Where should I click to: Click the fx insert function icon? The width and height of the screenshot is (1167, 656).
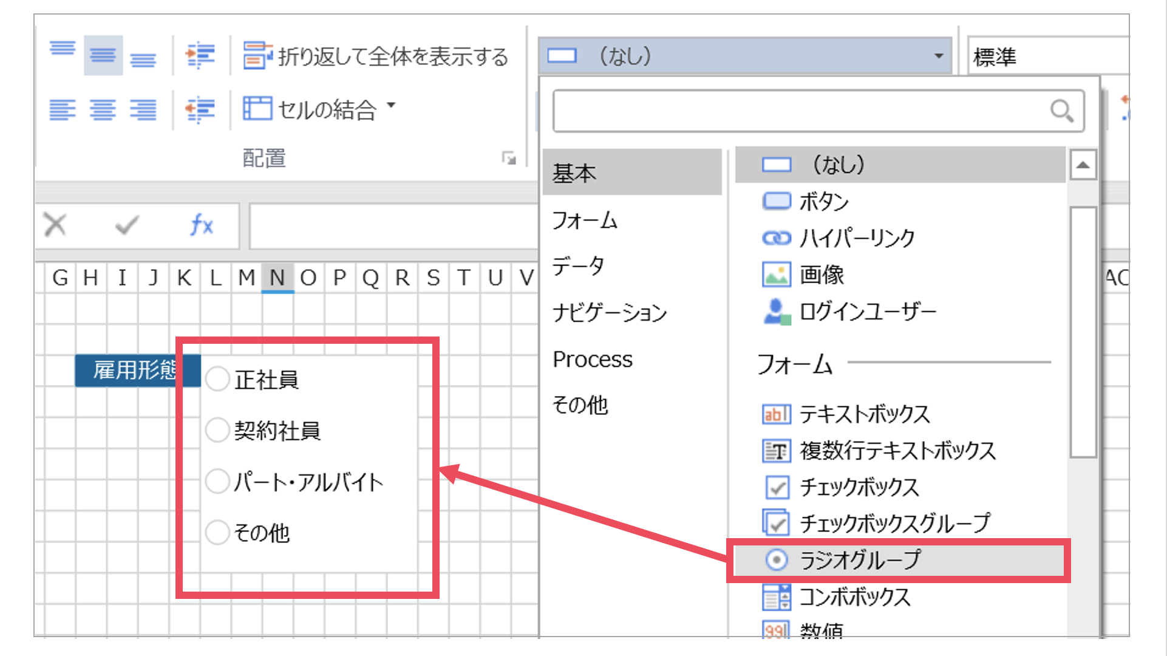(x=201, y=225)
